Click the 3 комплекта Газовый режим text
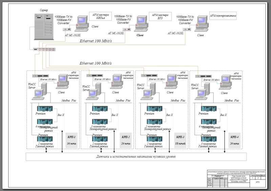 point(208,145)
